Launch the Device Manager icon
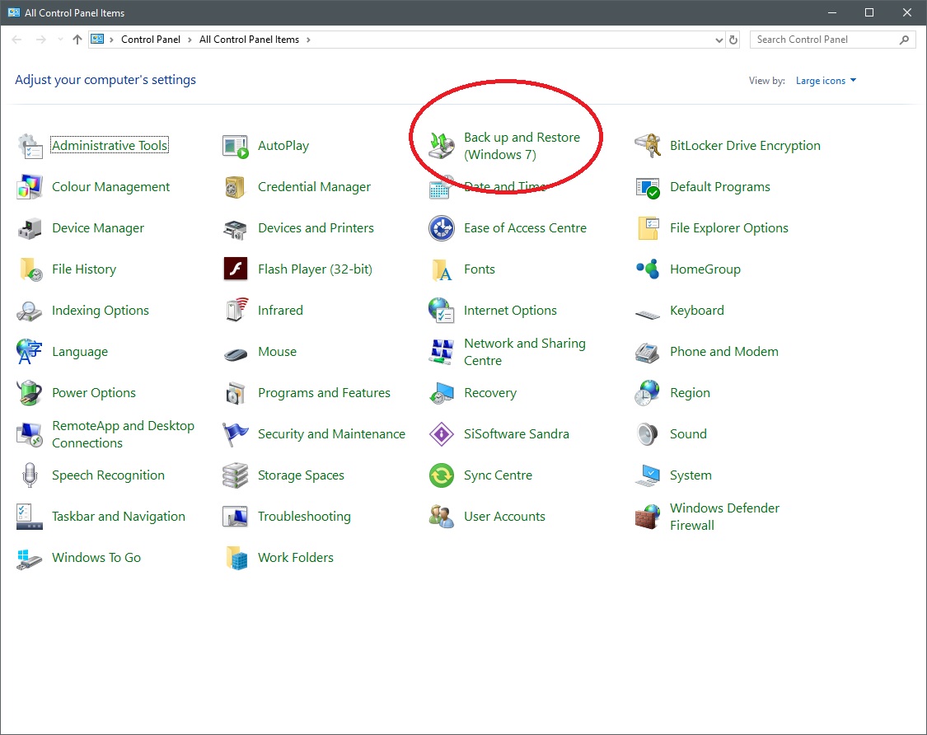The image size is (927, 735). pos(30,228)
